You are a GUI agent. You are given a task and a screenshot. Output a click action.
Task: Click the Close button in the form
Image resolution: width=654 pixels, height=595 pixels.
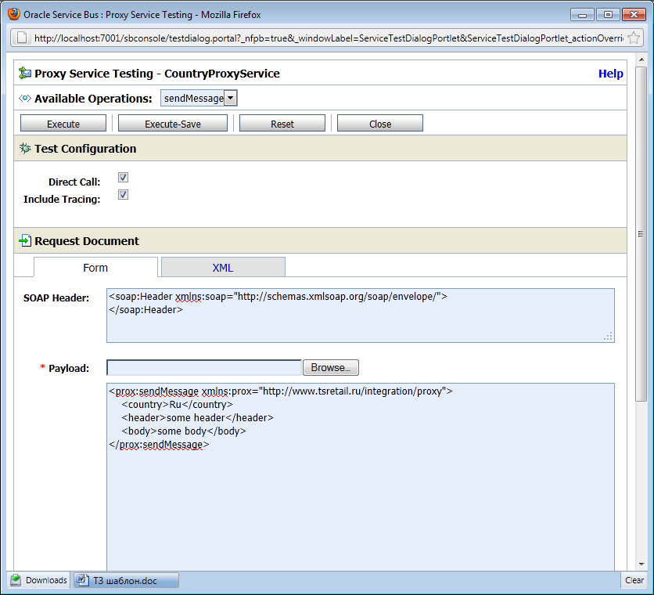[380, 124]
